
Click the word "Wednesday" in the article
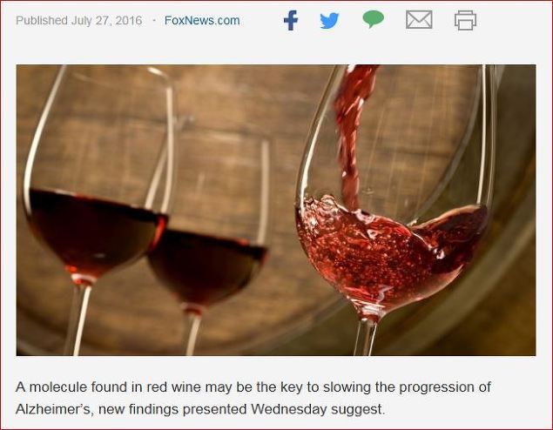[289, 410]
